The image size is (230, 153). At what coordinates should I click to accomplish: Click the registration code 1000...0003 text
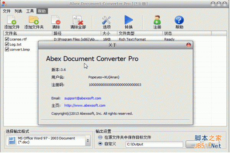[115, 85]
